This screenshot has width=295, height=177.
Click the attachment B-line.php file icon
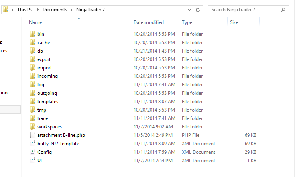tap(33, 135)
